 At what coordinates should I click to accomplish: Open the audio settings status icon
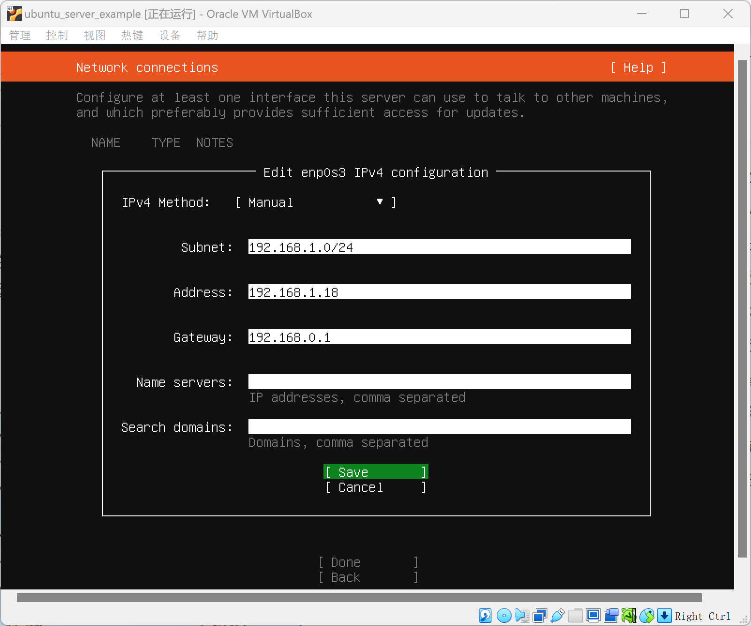pos(522,615)
